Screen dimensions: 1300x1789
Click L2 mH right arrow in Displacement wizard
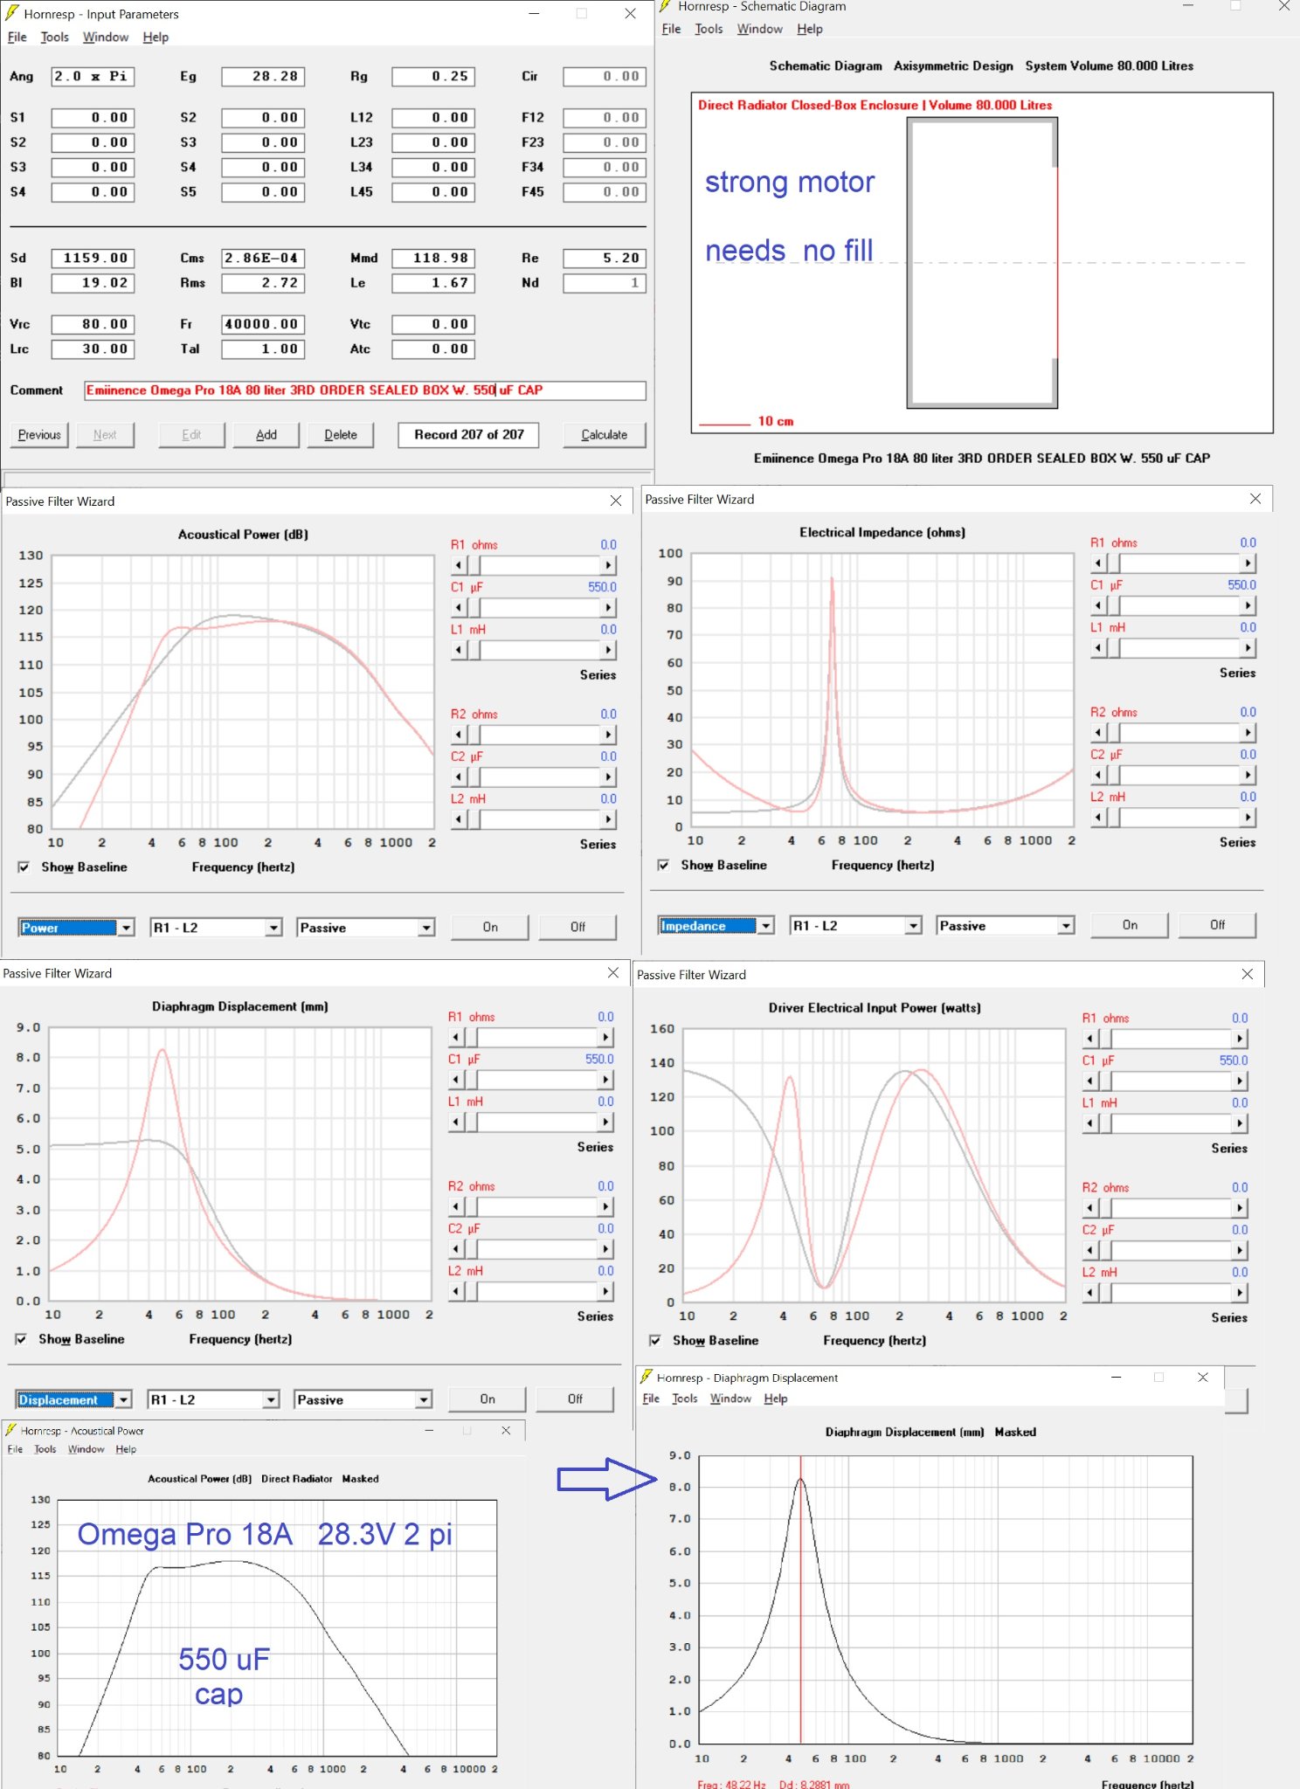coord(605,1291)
